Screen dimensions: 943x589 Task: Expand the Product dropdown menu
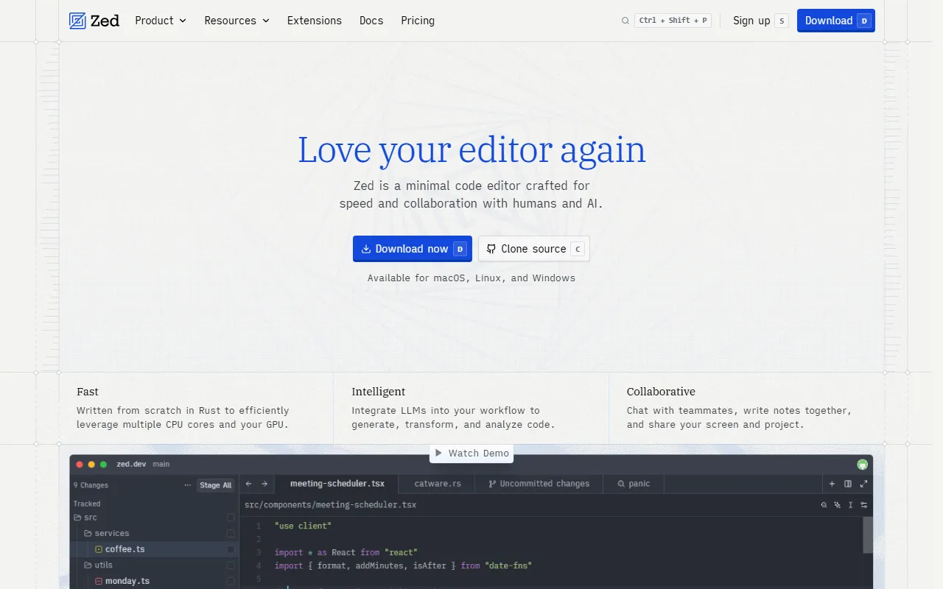pos(160,21)
